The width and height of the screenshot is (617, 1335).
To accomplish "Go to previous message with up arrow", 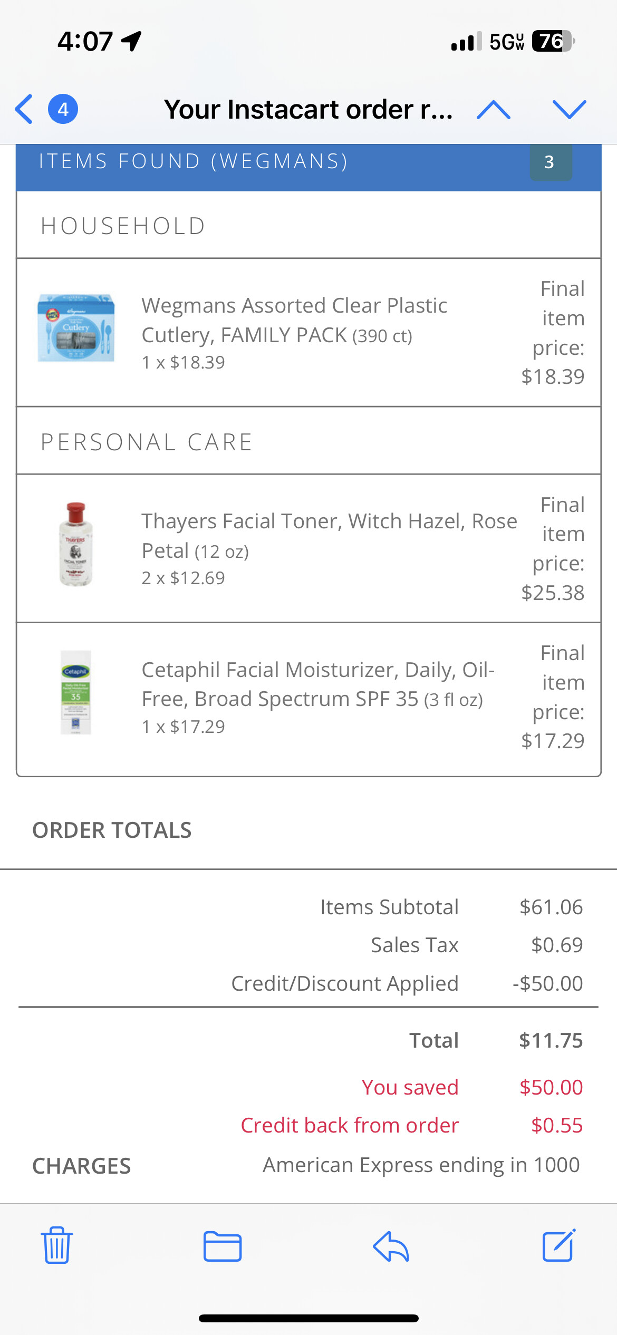I will coord(493,110).
